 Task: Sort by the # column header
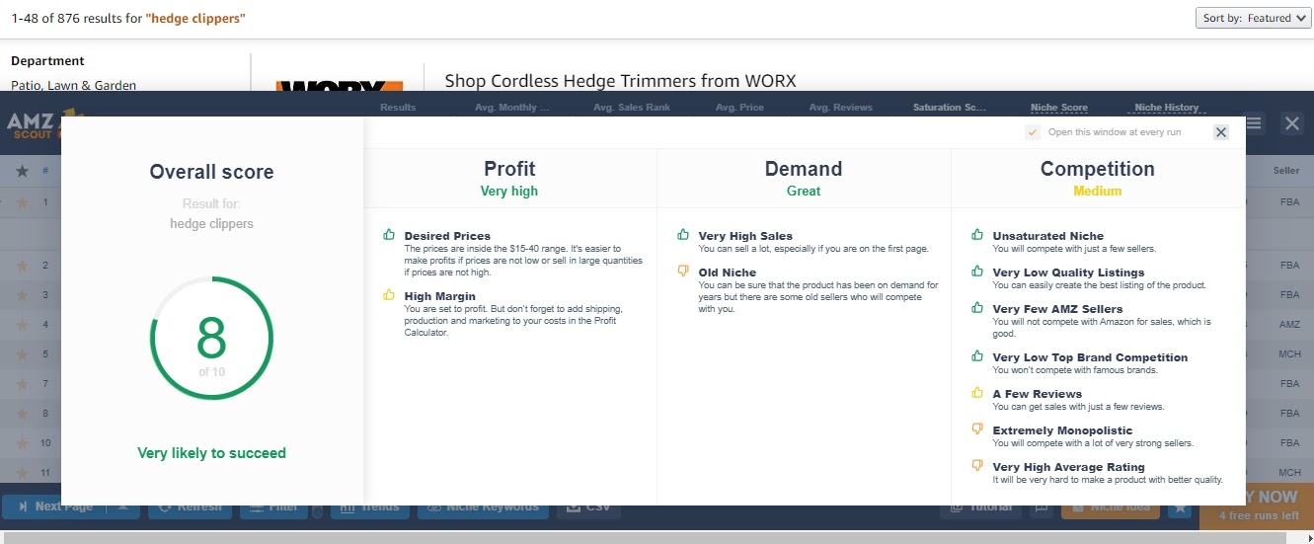tap(45, 171)
